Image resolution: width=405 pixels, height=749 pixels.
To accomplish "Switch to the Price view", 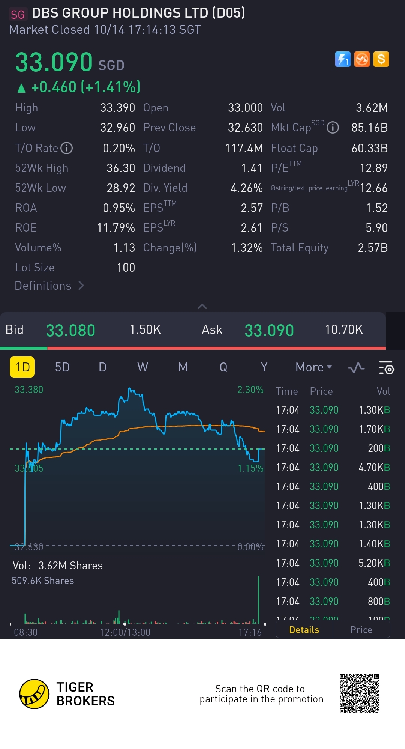I will pyautogui.click(x=361, y=630).
